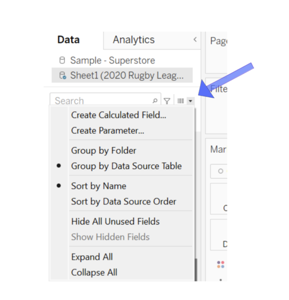Select Group by Folder option
This screenshot has width=289, height=300.
tap(104, 151)
